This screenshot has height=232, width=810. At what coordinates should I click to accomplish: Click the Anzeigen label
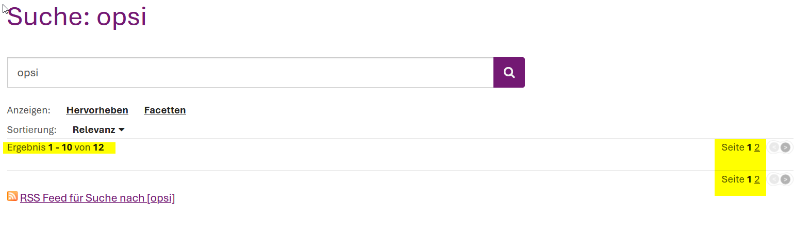tap(29, 110)
